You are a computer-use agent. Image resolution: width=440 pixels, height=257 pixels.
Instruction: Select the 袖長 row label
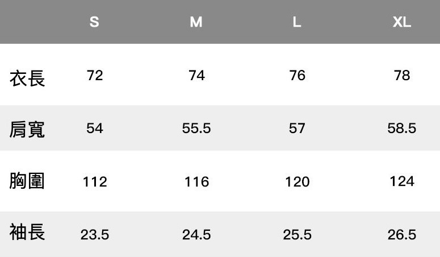(27, 233)
